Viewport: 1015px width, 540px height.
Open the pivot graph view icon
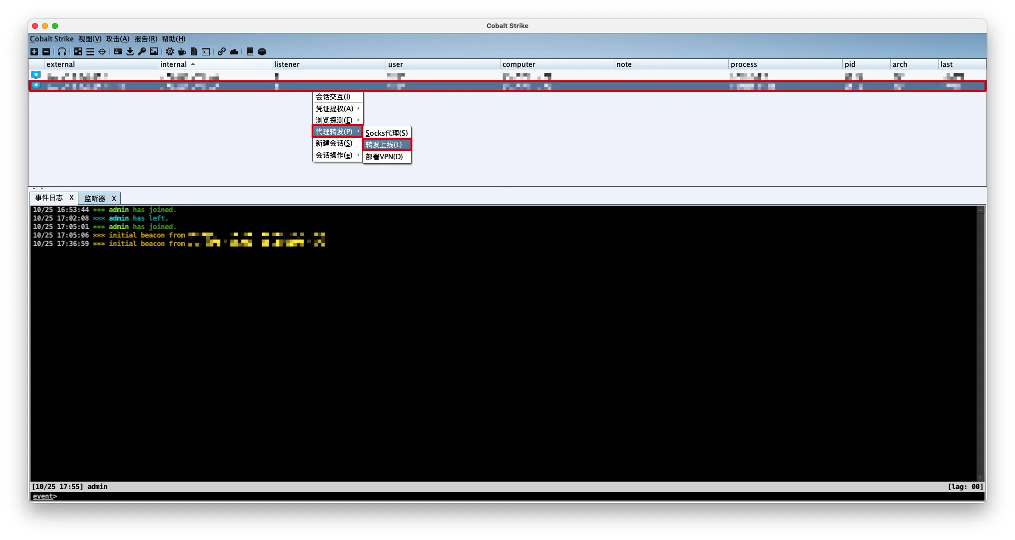(x=78, y=51)
